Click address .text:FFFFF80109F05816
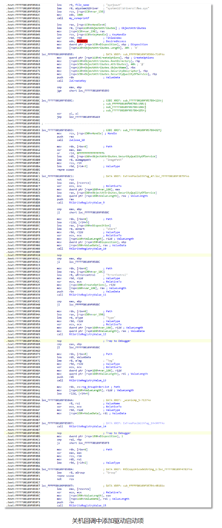222x528 pixels. [23, 5]
